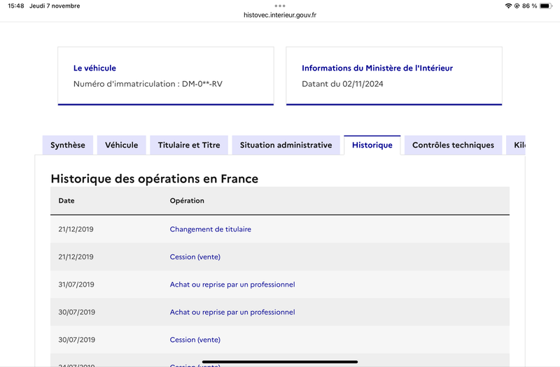This screenshot has width=560, height=367.
Task: Tap the home indicator bar at bottom
Action: [x=280, y=361]
